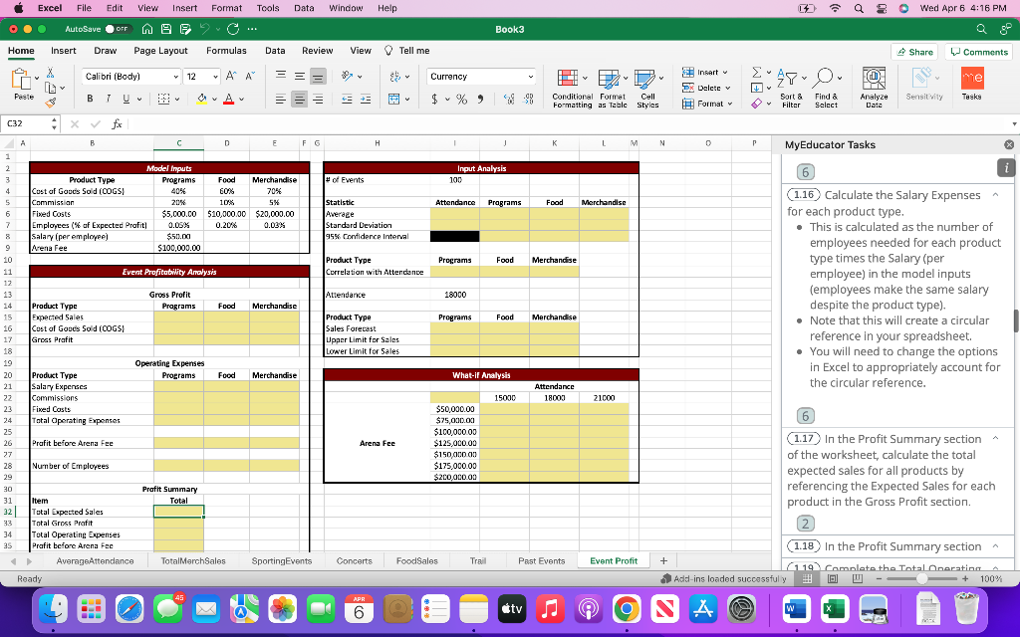Adjust the zoom slider in status bar
This screenshot has width=1020, height=637.
[x=921, y=578]
